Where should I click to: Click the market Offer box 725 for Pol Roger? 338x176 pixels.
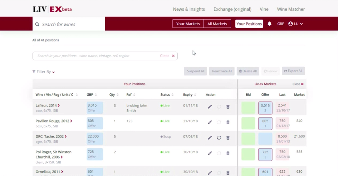pyautogui.click(x=265, y=154)
